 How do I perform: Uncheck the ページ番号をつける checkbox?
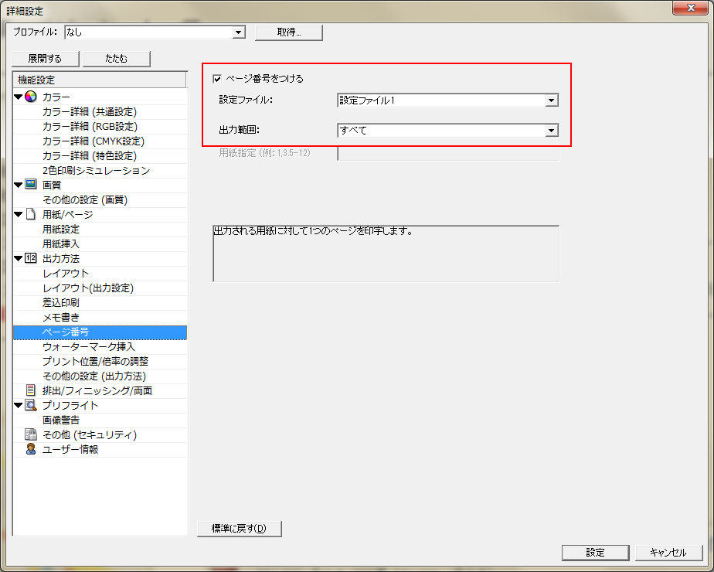[217, 78]
